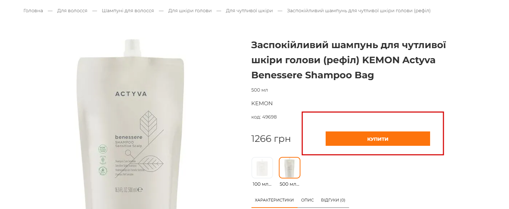This screenshot has height=209, width=509.
Task: Click the 500 мл volume text below title
Action: click(260, 90)
